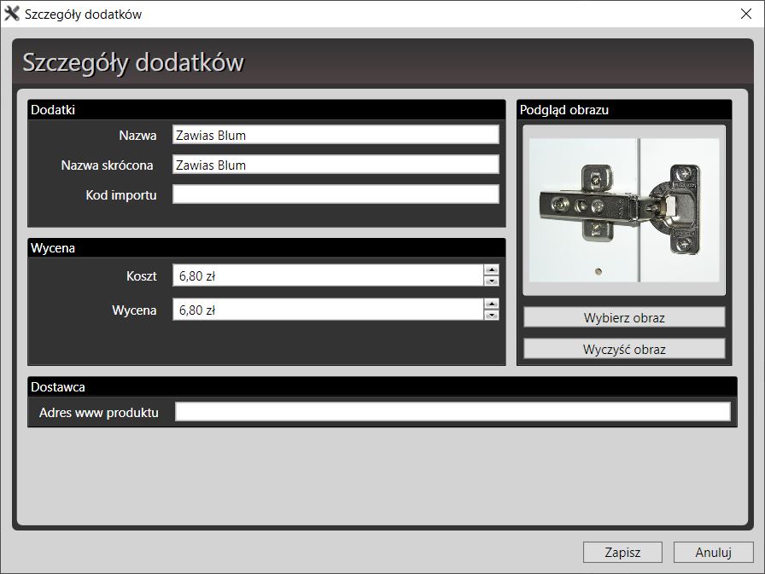The width and height of the screenshot is (765, 574).
Task: Click the Adres www produktu field
Action: click(453, 413)
